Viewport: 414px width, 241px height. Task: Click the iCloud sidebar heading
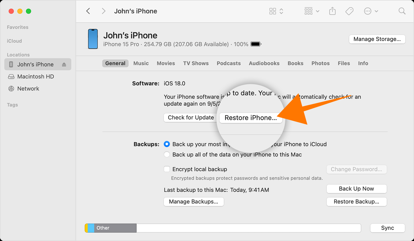coord(14,41)
